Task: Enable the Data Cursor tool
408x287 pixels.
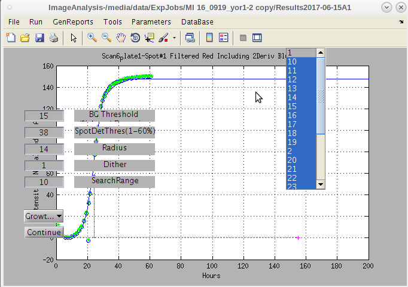Action: point(149,38)
